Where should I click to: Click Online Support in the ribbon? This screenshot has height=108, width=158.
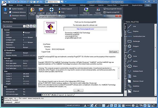(65, 9)
